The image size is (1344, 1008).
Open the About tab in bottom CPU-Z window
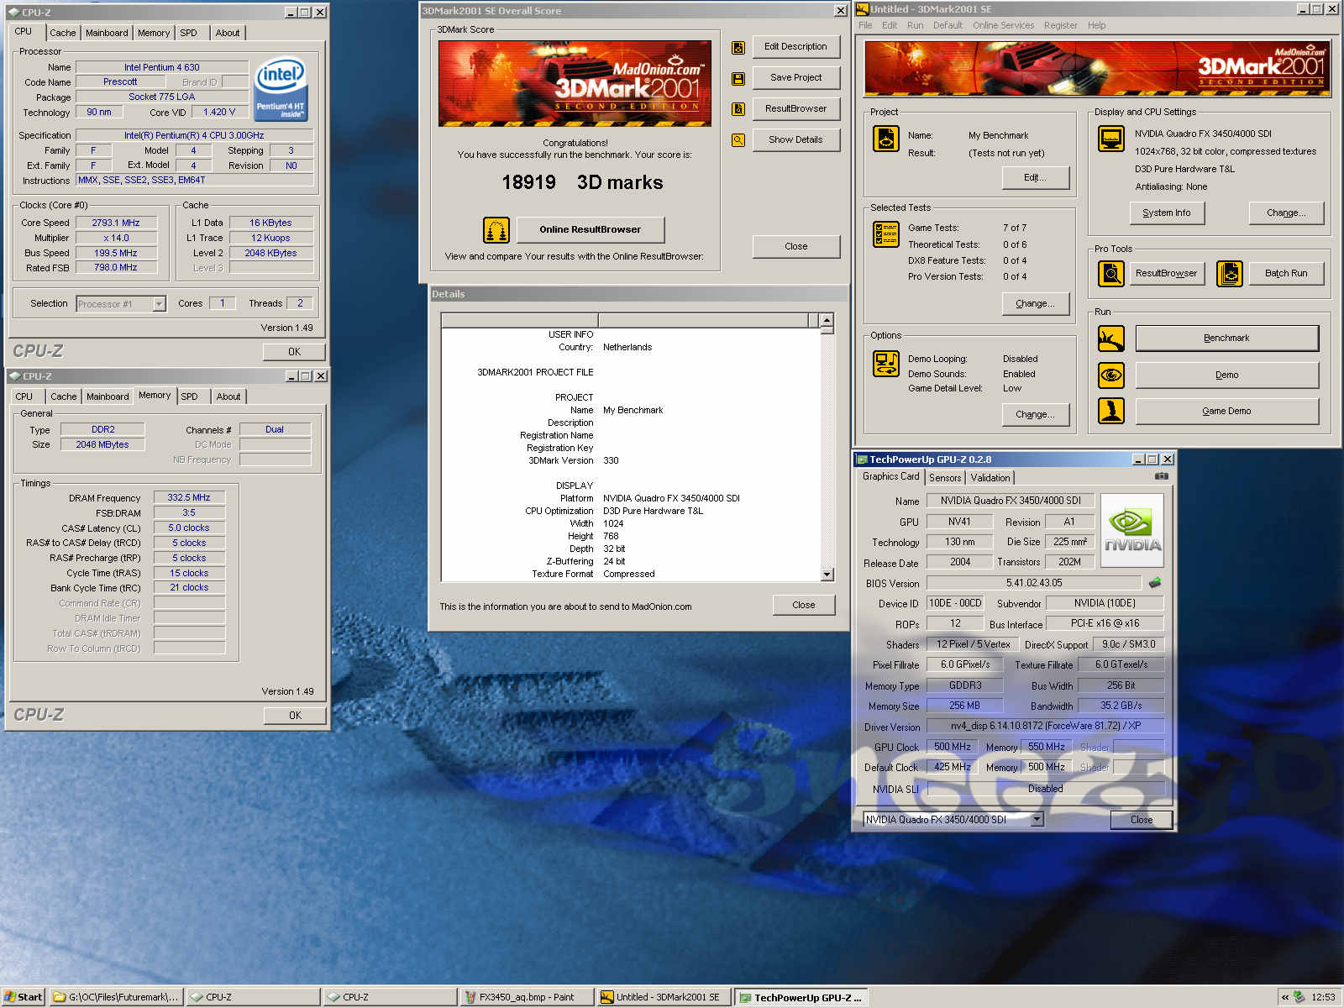228,396
